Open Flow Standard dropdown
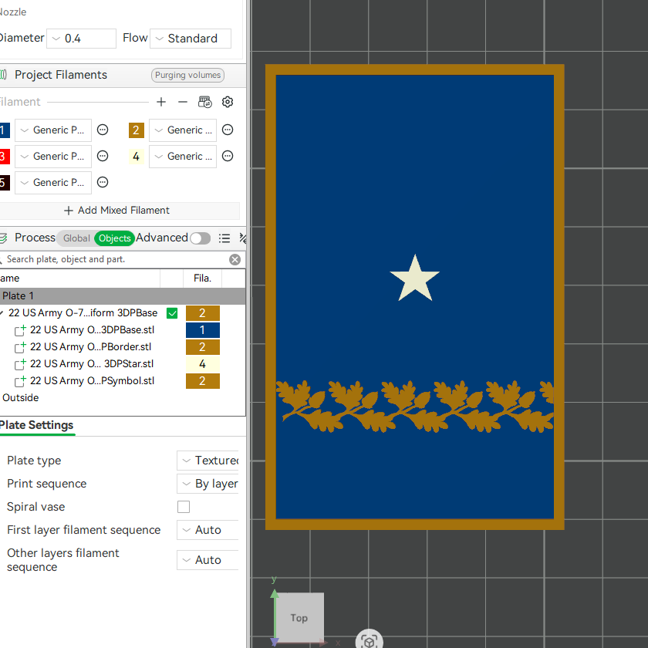Screen dimensions: 648x648 (191, 39)
